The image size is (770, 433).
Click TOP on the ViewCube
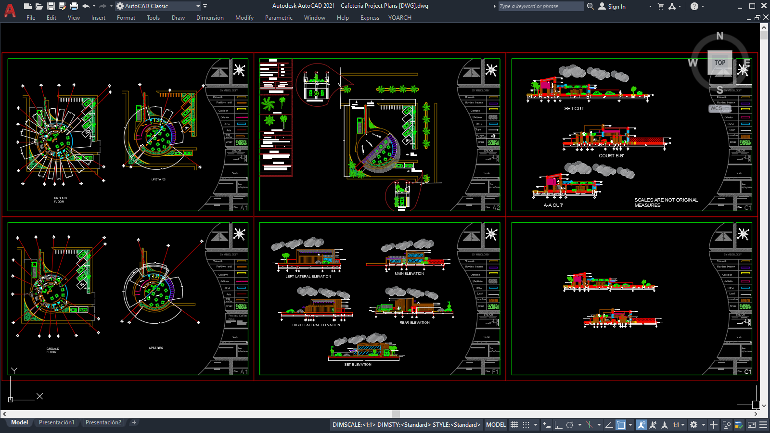719,63
